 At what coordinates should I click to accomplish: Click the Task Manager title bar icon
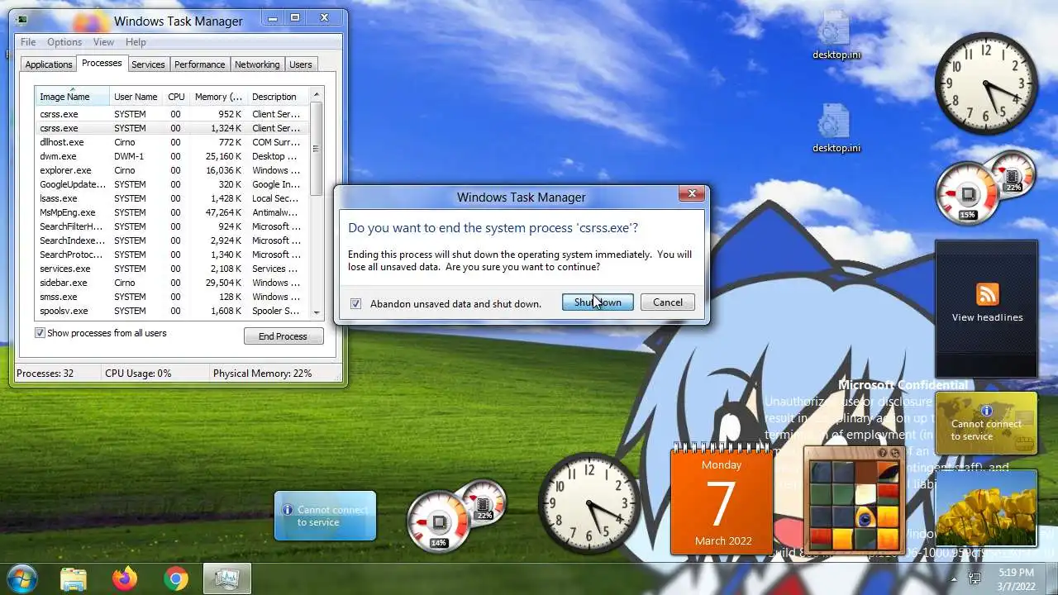pyautogui.click(x=22, y=21)
